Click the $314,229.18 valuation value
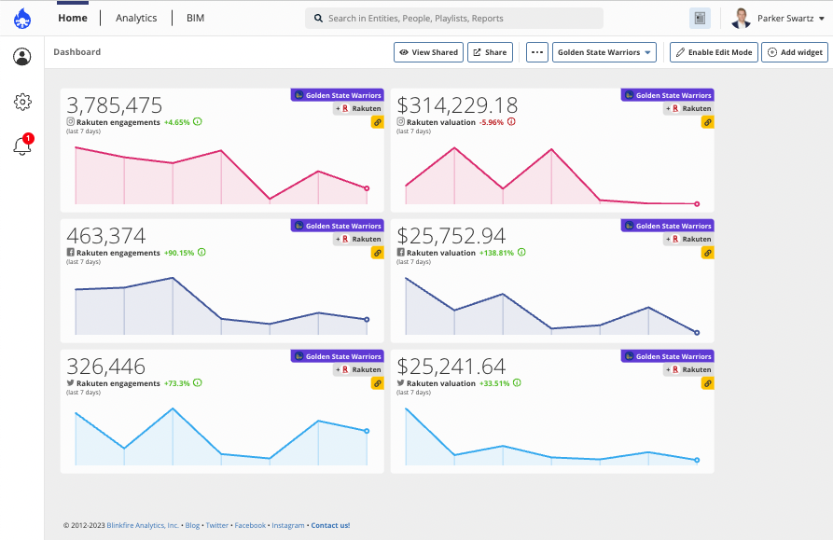The height and width of the screenshot is (540, 833). coord(457,105)
